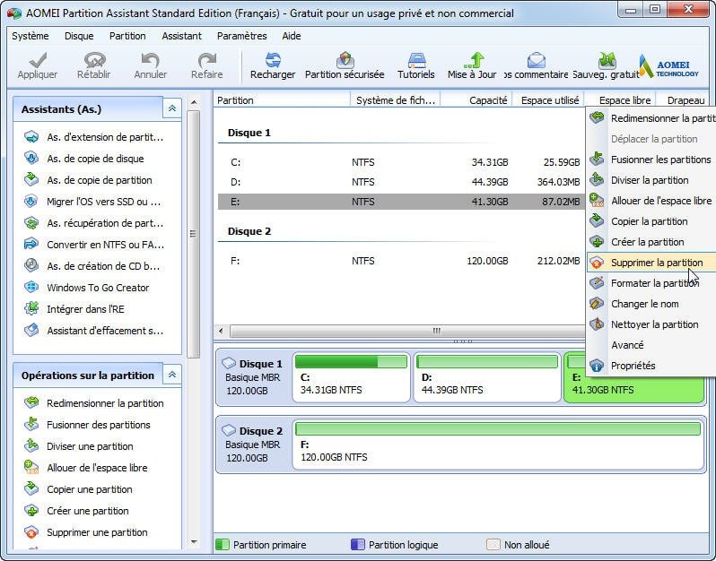Click the Refaire redo arrow icon
This screenshot has width=716, height=561.
point(207,60)
